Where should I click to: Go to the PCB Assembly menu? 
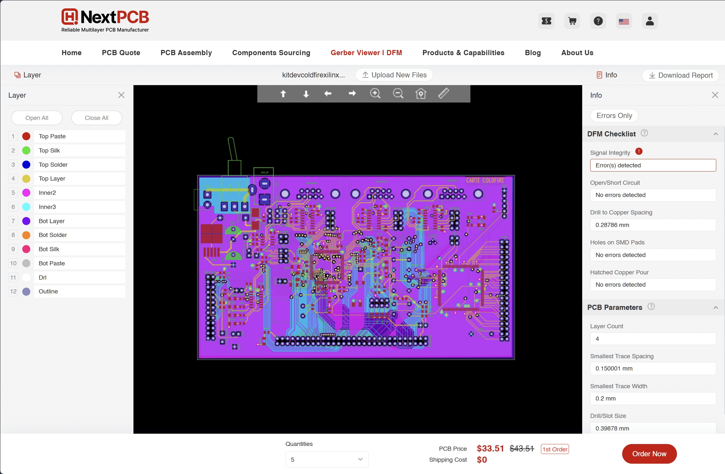coord(186,53)
